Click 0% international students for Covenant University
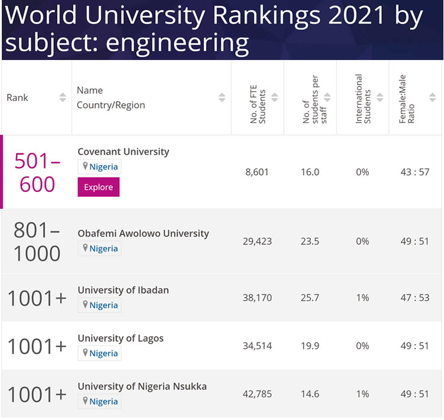The width and height of the screenshot is (444, 420). click(x=362, y=172)
